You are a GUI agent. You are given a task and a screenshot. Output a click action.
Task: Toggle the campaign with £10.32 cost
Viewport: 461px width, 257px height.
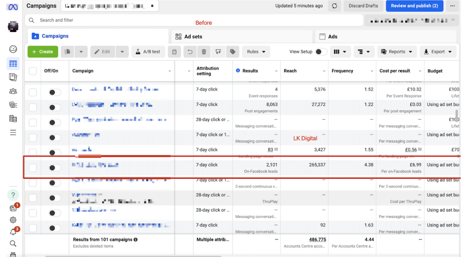coord(54,92)
